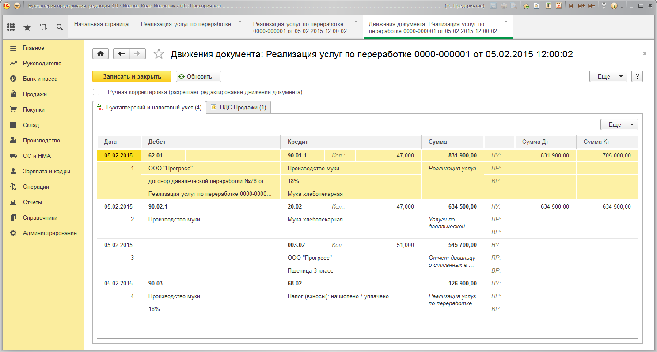Close the Реализация услуг по переработке list tab
This screenshot has height=352, width=657.
pos(240,22)
